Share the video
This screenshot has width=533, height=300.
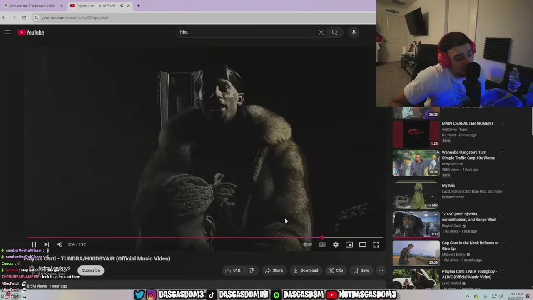click(x=274, y=270)
